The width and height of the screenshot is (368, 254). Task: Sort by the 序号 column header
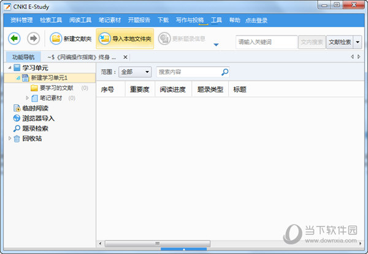[107, 89]
